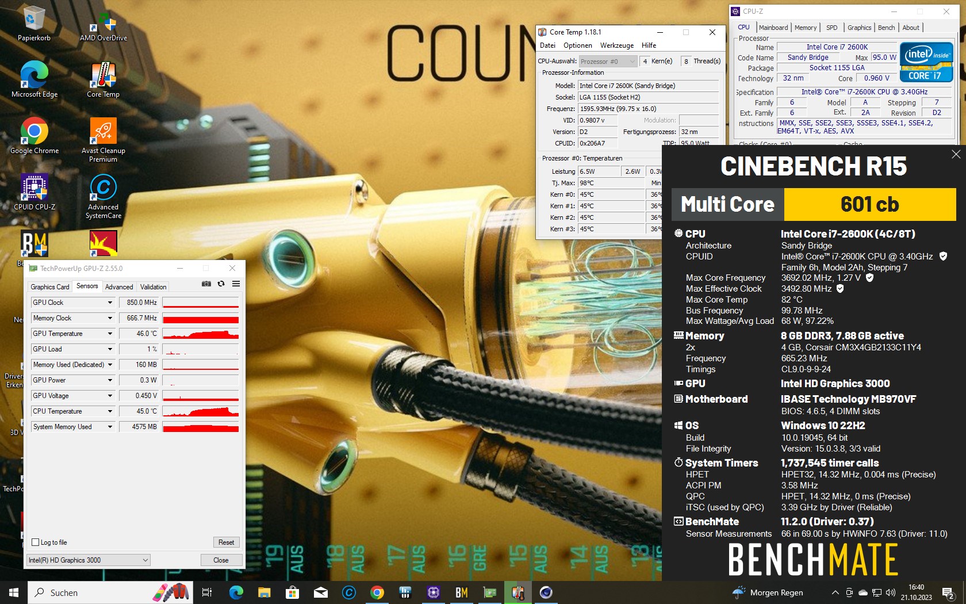The image size is (966, 604).
Task: Launch Core Temp desktop shortcut
Action: [x=103, y=80]
